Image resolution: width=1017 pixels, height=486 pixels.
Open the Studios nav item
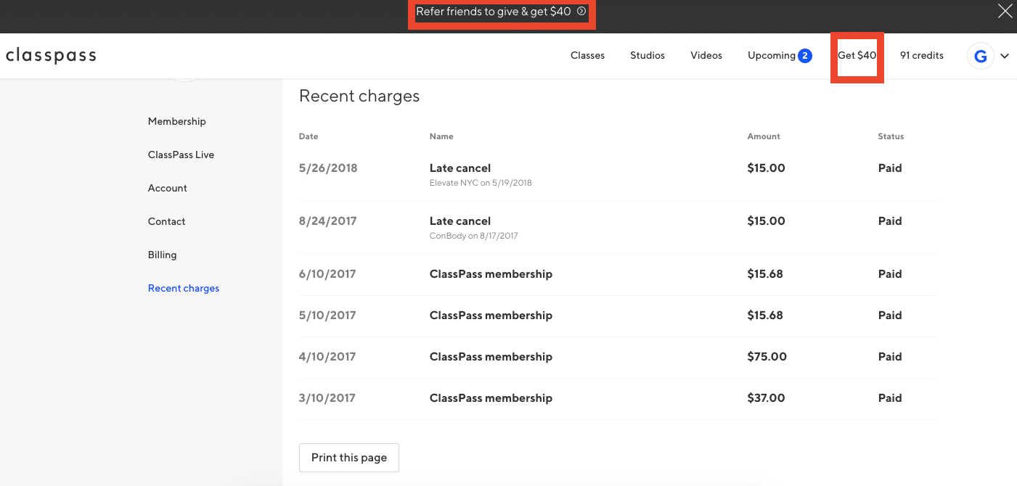648,56
